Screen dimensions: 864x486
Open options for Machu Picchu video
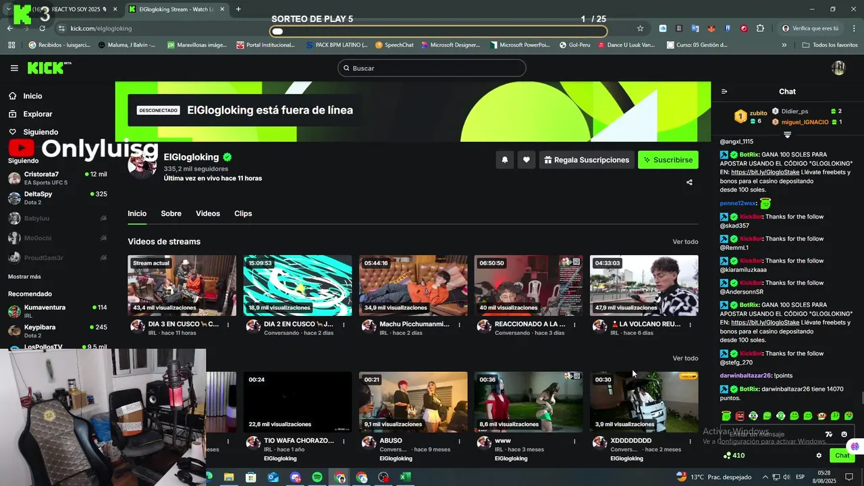tap(459, 325)
